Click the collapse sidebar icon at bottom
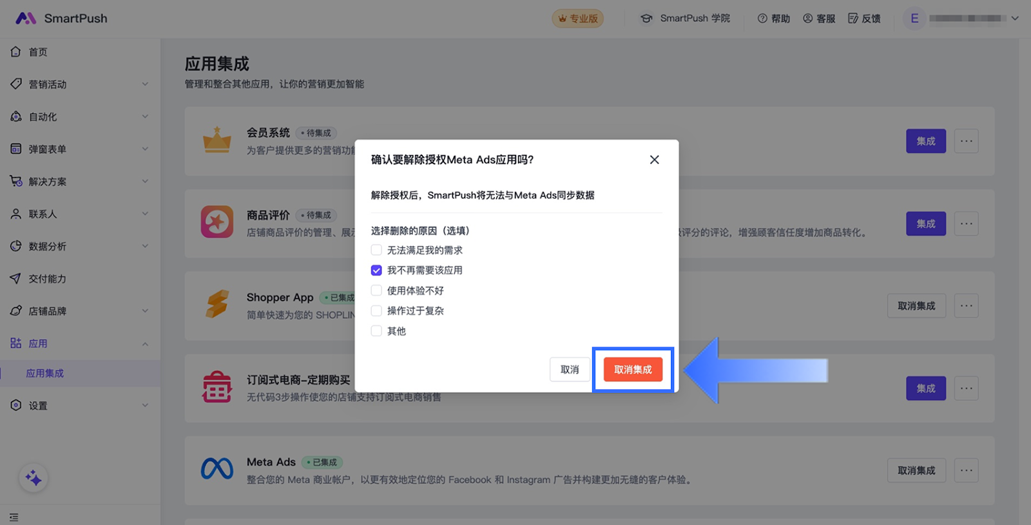Image resolution: width=1031 pixels, height=525 pixels. 14,517
